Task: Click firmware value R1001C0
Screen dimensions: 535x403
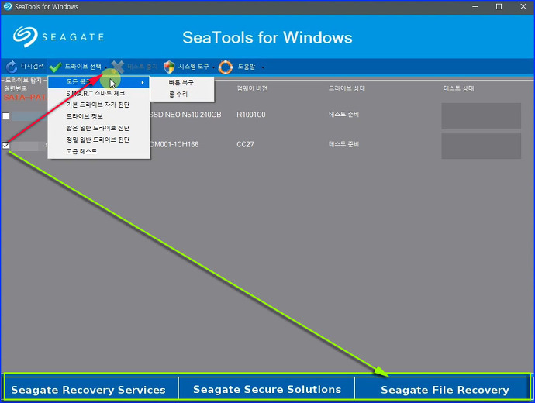Action: (250, 115)
